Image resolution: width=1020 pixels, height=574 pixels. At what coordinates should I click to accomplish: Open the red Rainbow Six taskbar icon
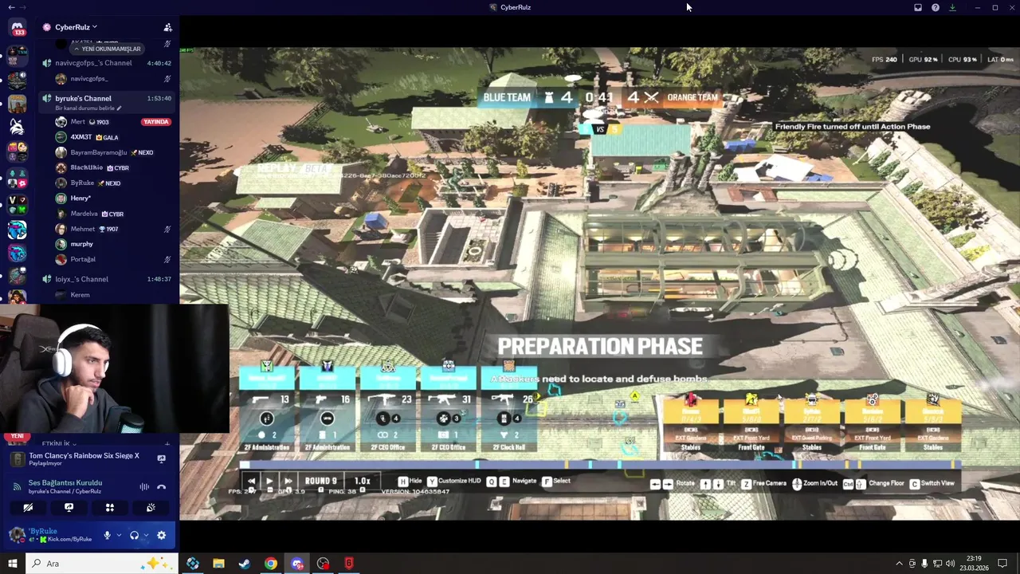[x=349, y=564]
